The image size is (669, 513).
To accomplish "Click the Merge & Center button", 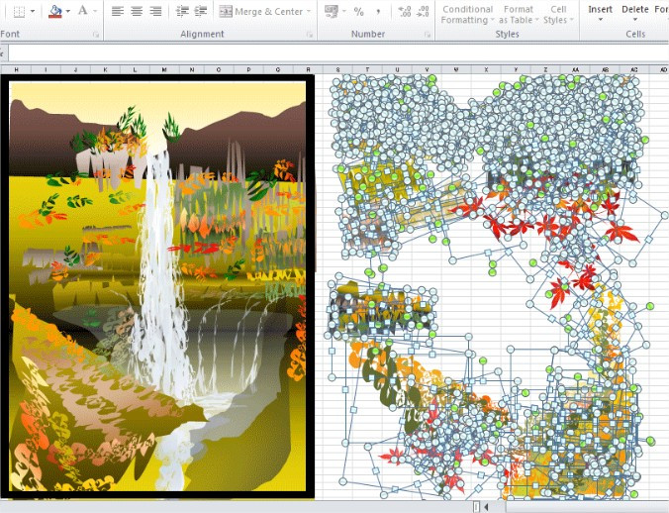I will [261, 12].
